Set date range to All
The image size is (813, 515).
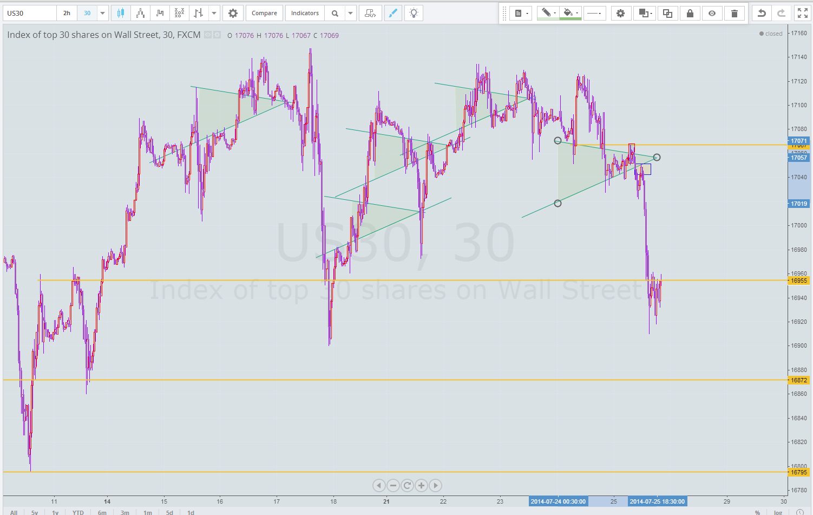tap(14, 512)
